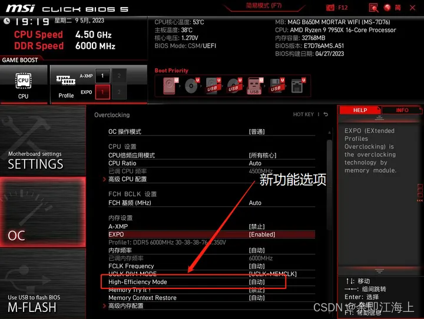Edit the CPU Ratio Auto value
Screen dimensions: 424x319
click(255, 163)
